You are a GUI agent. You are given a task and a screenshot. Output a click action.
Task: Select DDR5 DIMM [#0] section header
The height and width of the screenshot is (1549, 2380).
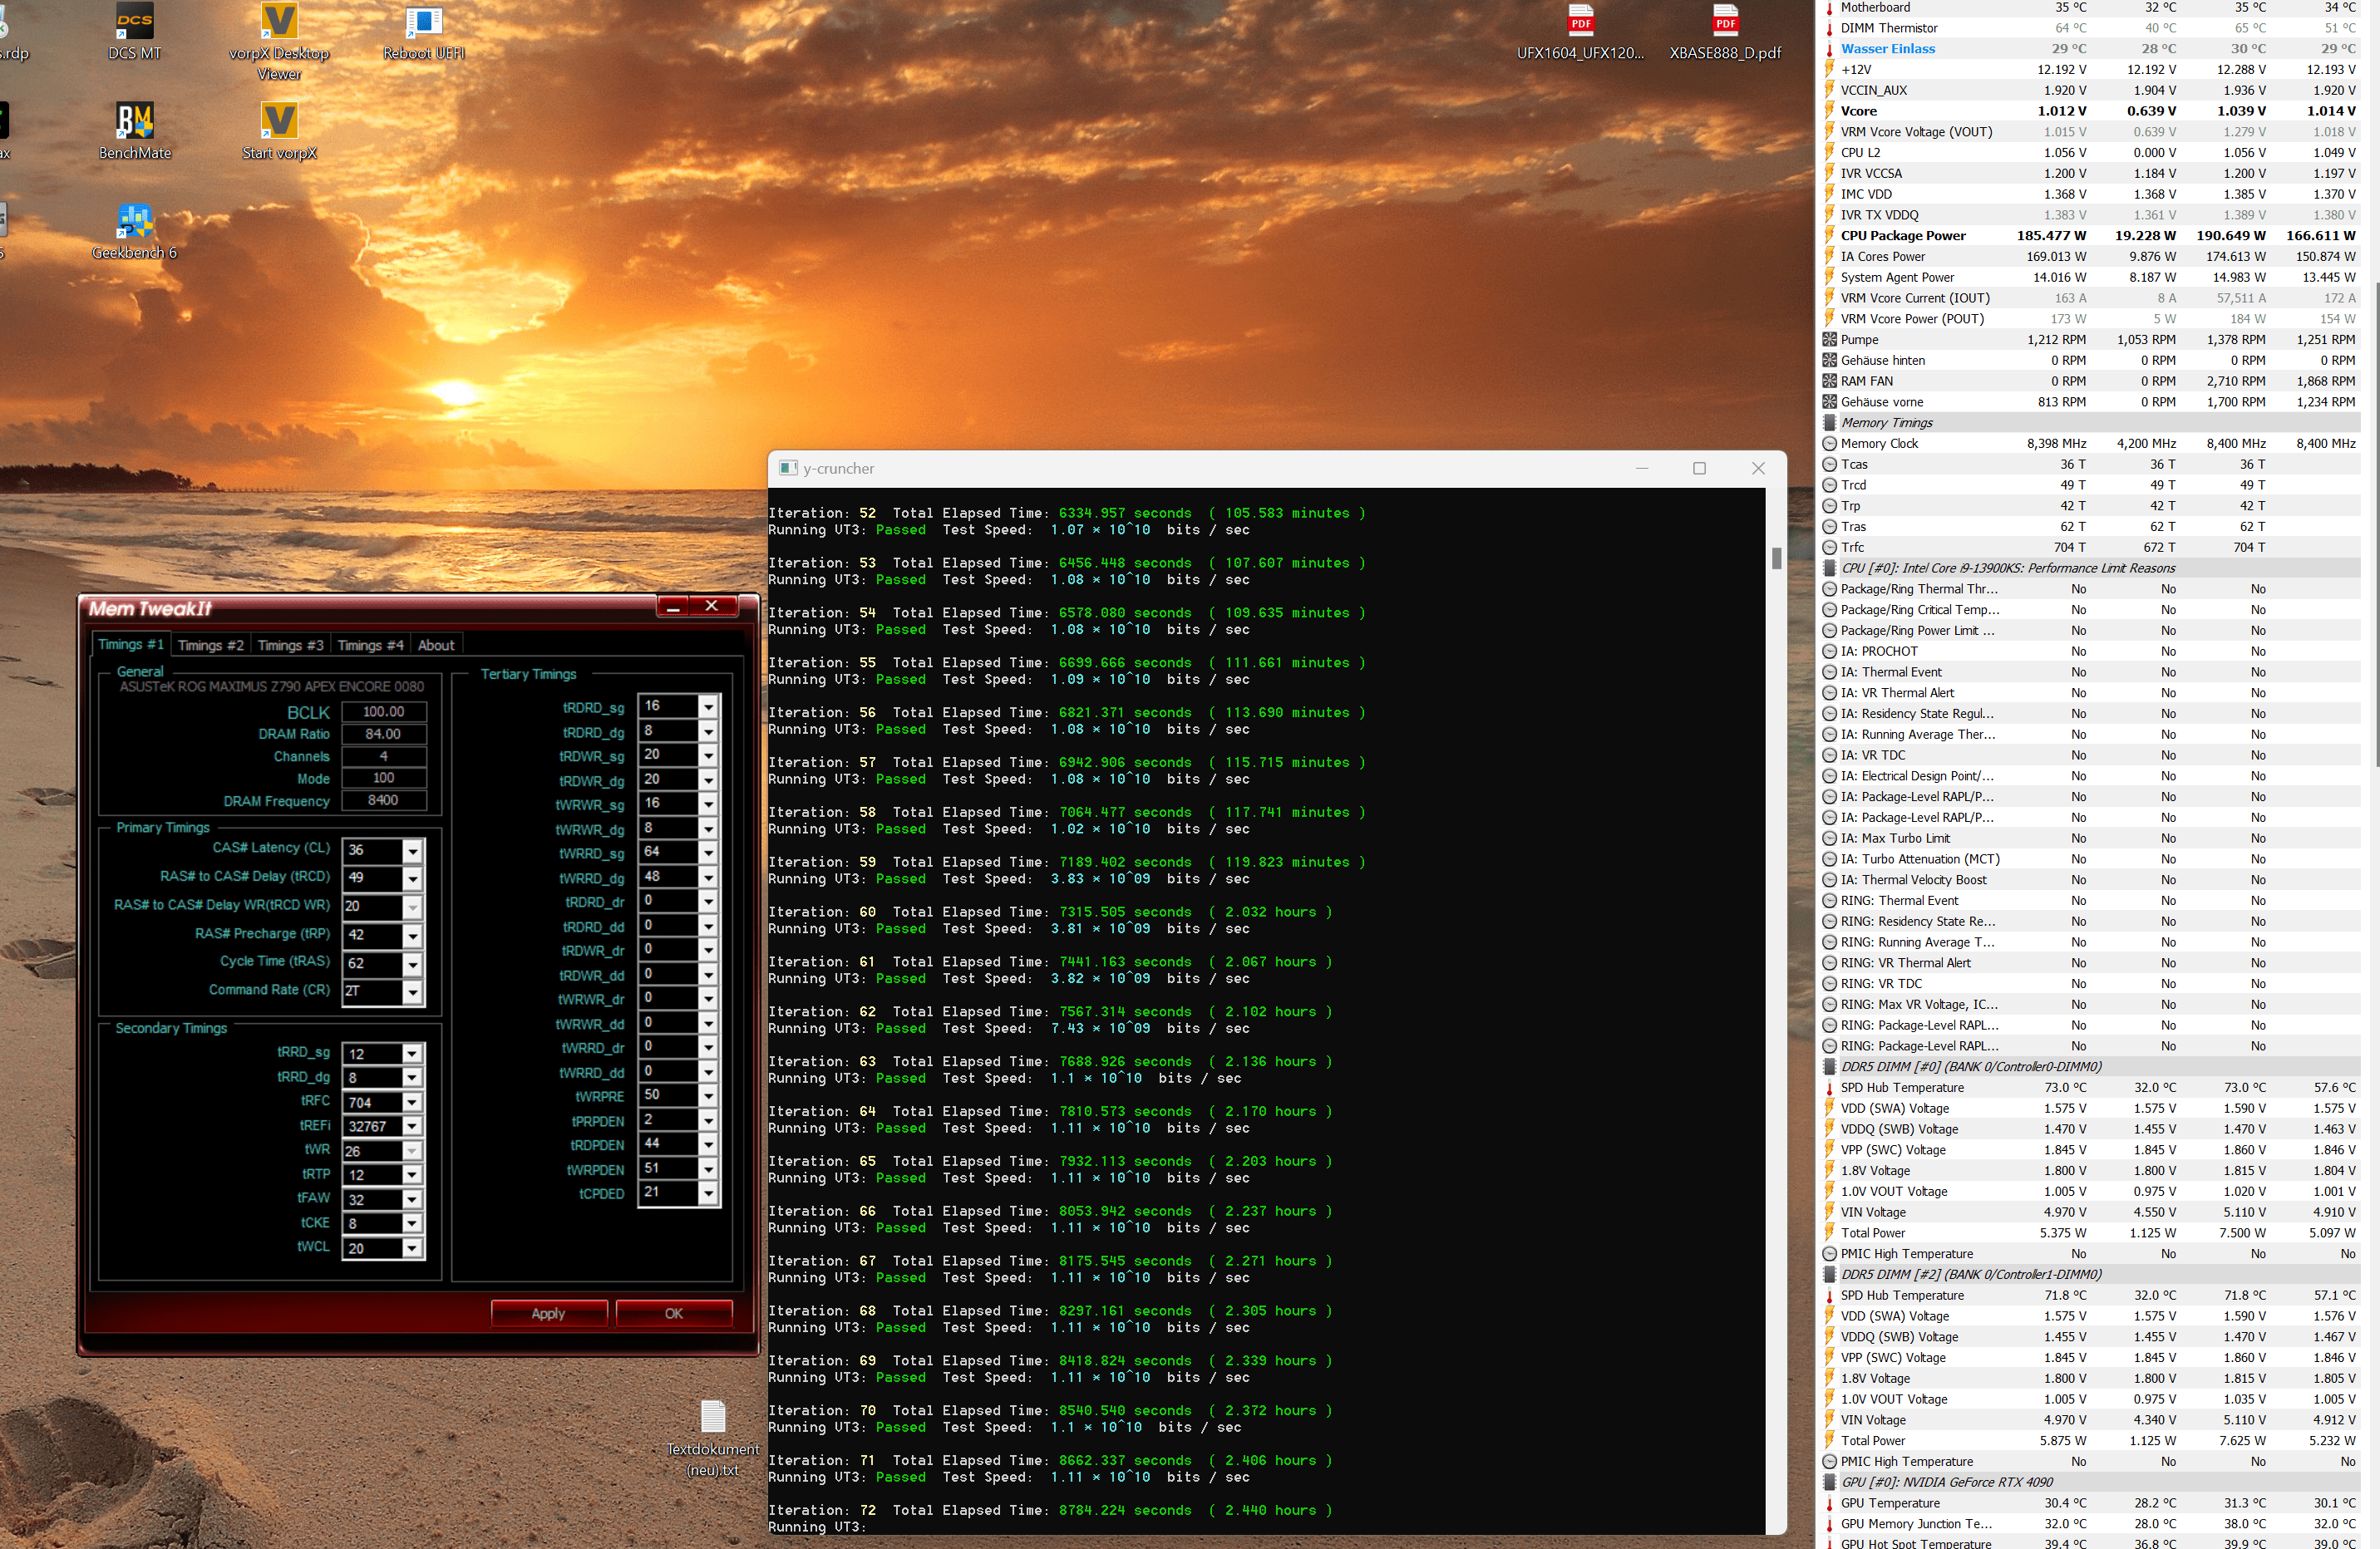[2090, 1066]
